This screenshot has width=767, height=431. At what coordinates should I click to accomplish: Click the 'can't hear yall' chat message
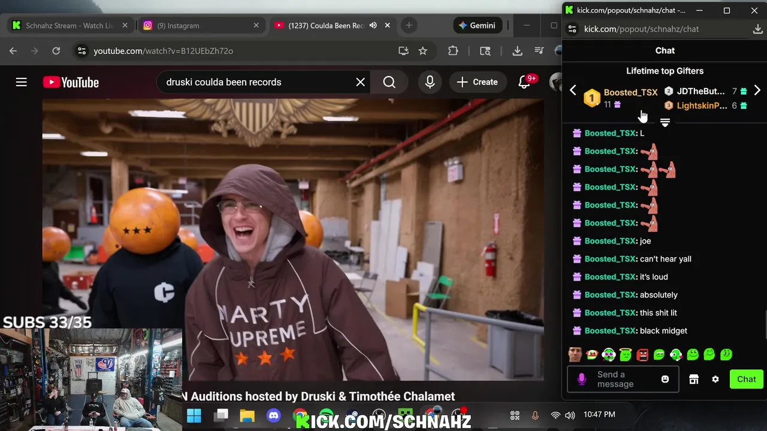pos(666,259)
